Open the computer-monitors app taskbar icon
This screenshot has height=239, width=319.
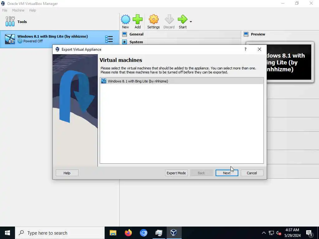159,233
